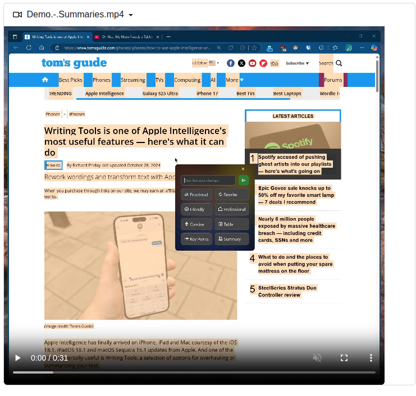Click the How-to tag
Viewport: 416px width, 396px height.
[53, 165]
